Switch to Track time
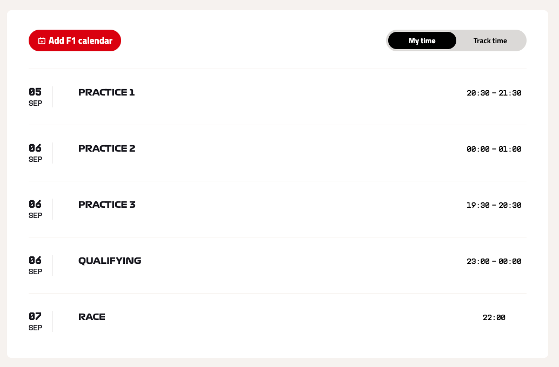 [x=490, y=40]
